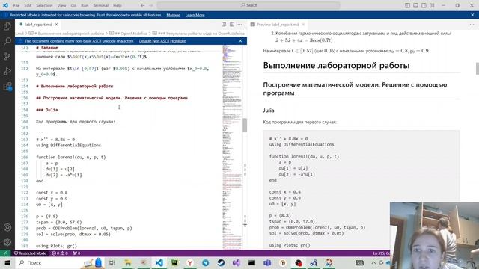Open the Run and Debug view
Screen dimensions: 479x269
(x=7, y=71)
